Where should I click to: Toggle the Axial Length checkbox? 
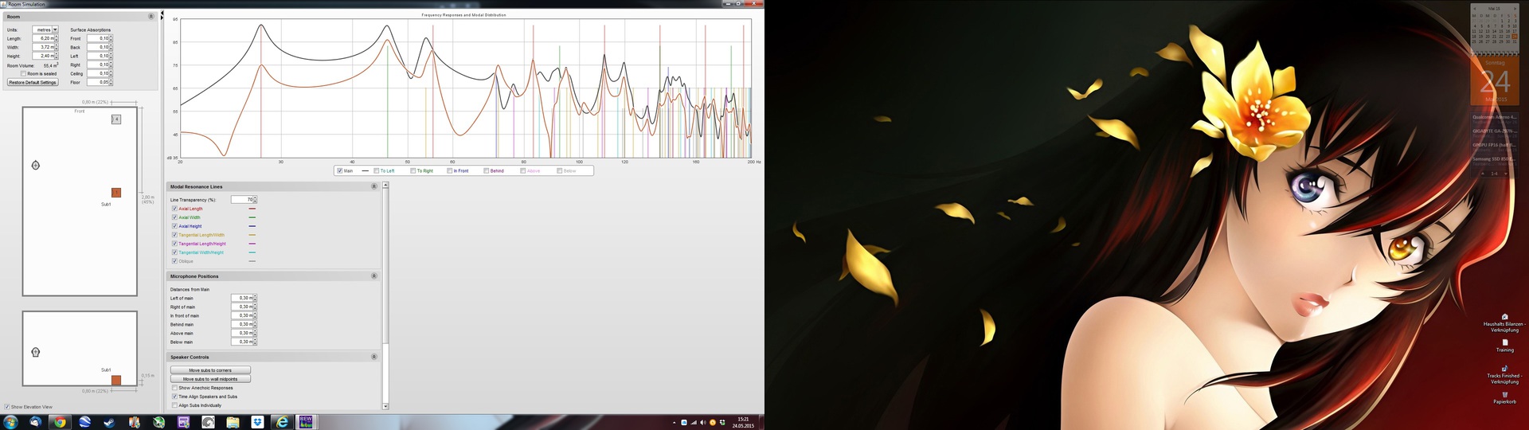pyautogui.click(x=174, y=209)
